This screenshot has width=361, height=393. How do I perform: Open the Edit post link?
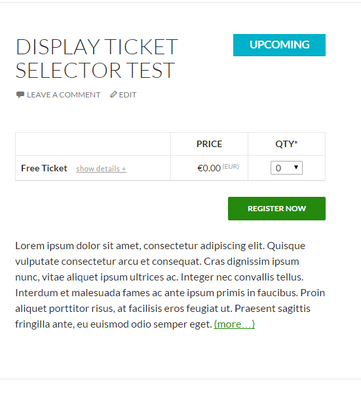pyautogui.click(x=128, y=95)
